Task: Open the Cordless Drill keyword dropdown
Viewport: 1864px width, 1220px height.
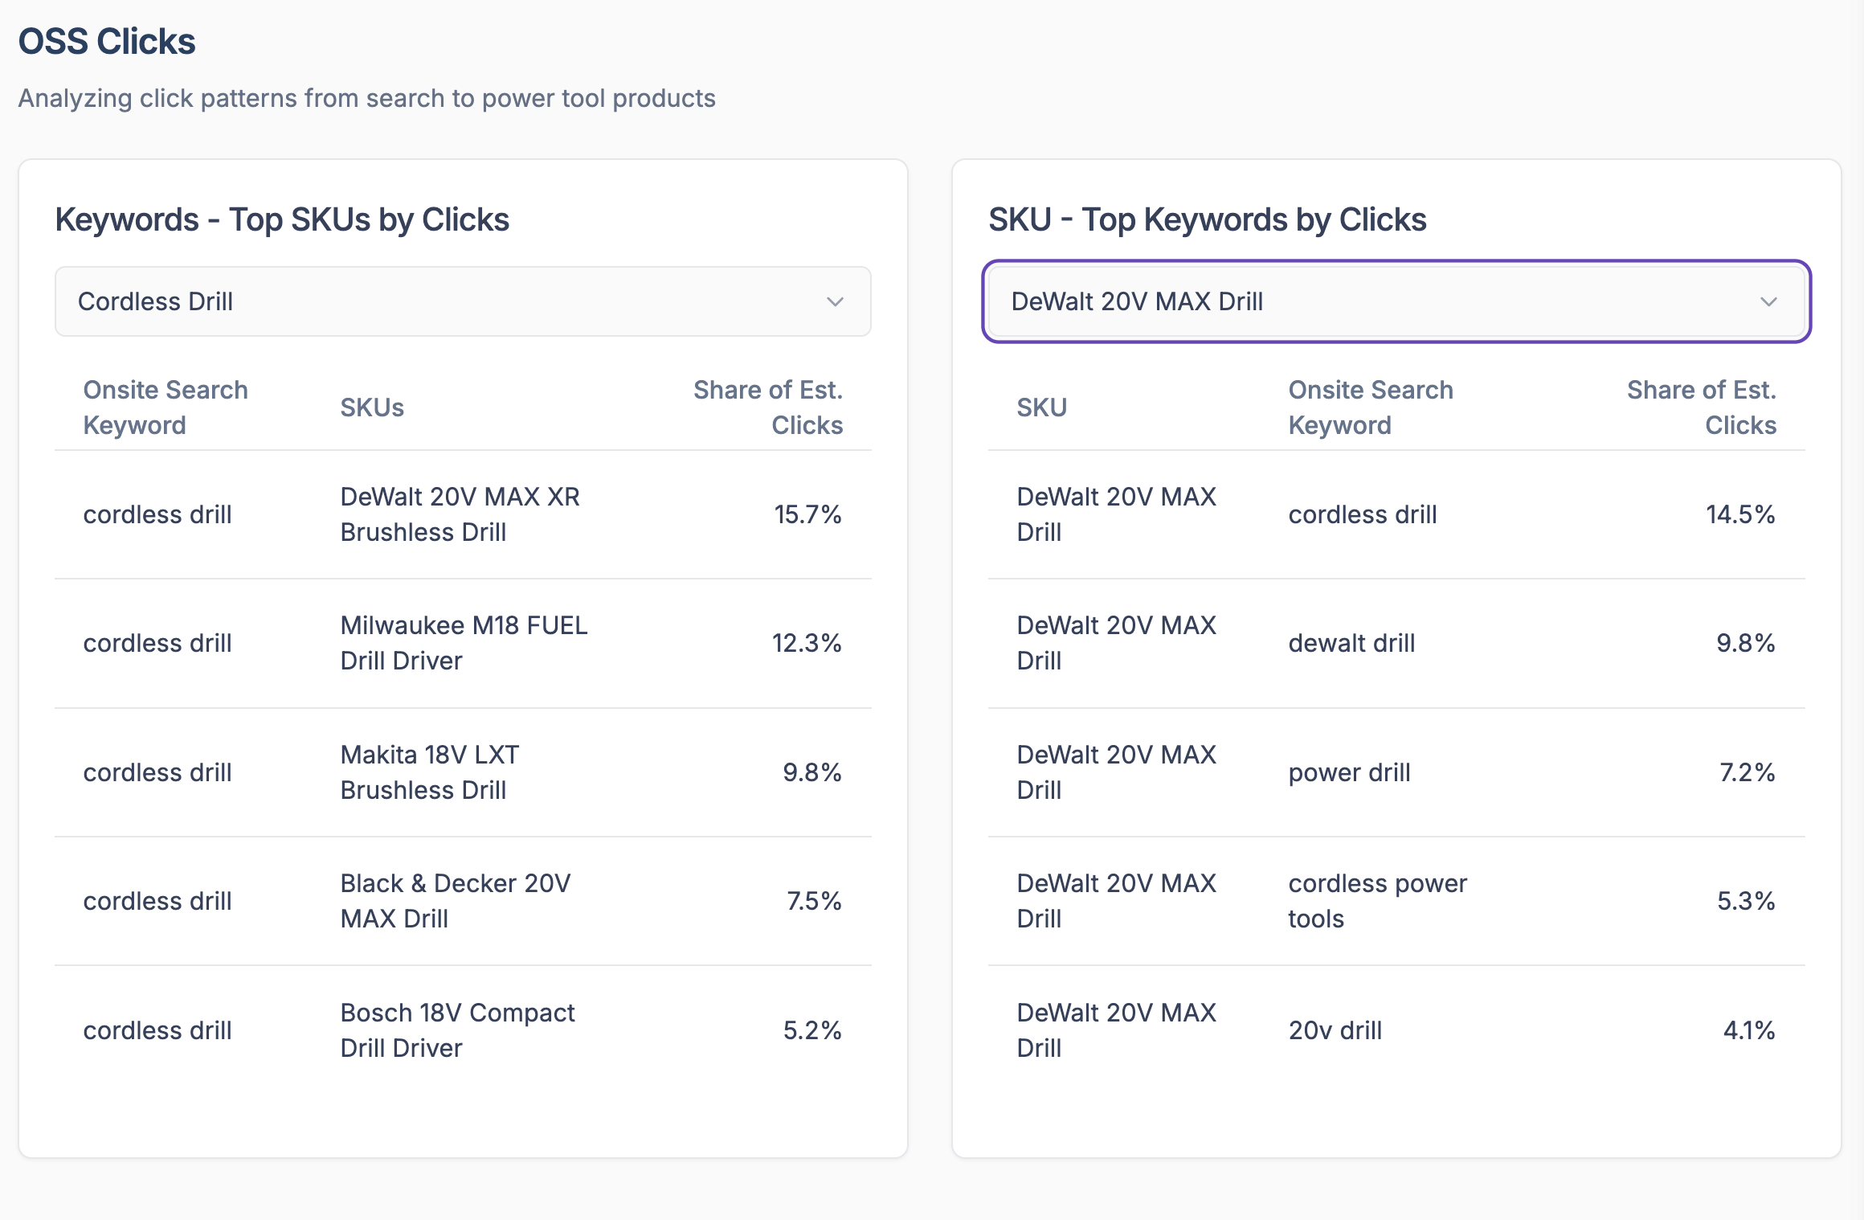Action: 462,301
